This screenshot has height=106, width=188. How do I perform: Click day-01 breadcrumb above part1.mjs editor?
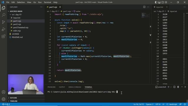coord(55,11)
